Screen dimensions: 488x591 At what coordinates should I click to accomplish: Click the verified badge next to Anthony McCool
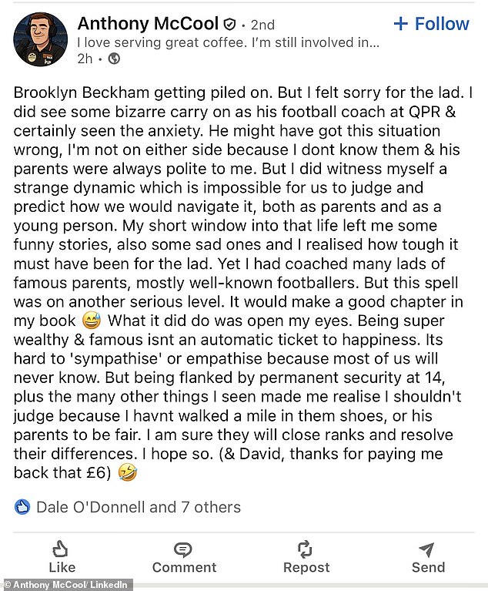230,24
